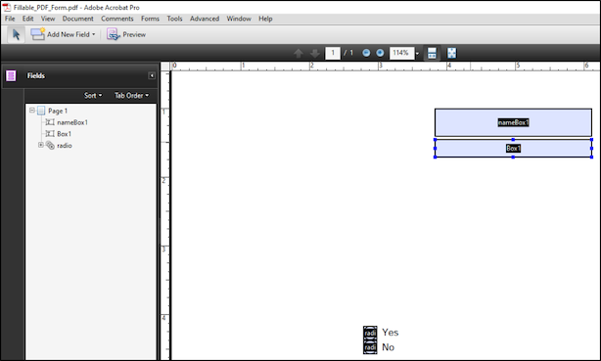Click the Fields panel purple icon

point(11,75)
